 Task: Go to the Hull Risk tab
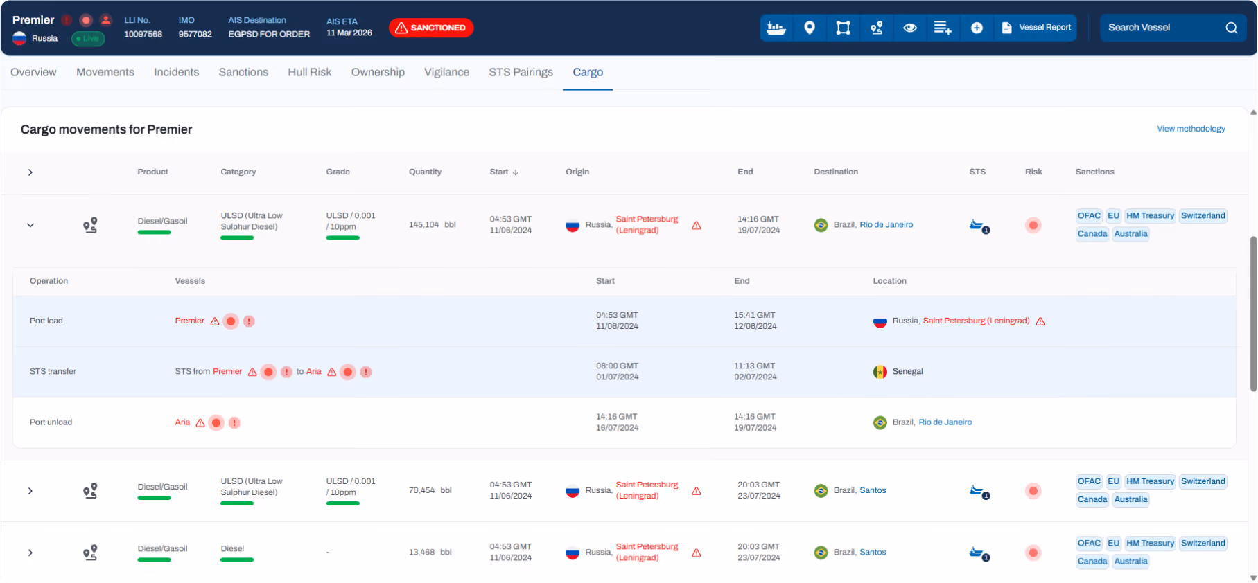[x=310, y=72]
